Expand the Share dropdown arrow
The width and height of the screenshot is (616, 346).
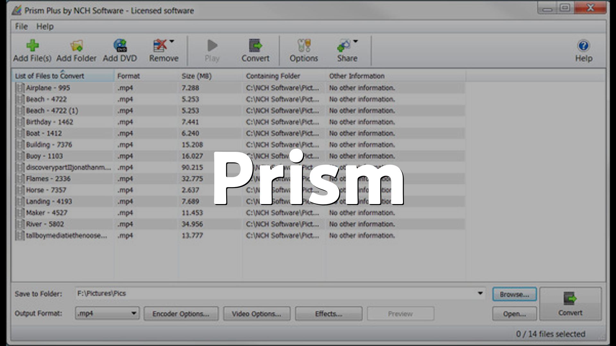coord(355,41)
